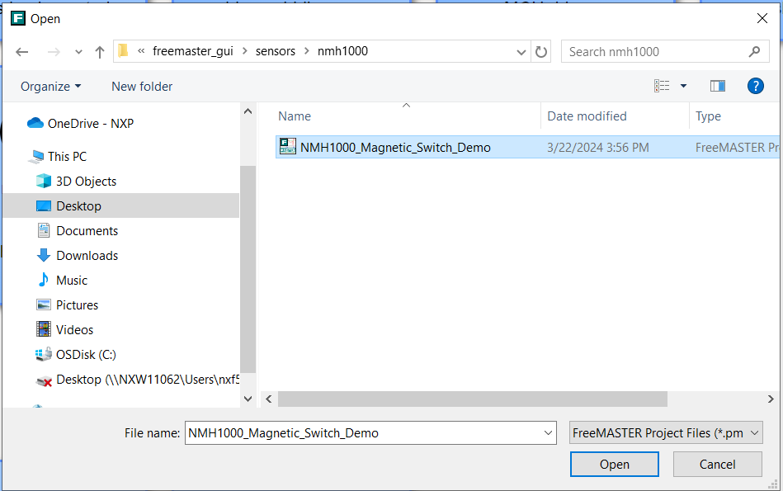Close the Open dialog
The width and height of the screenshot is (783, 491).
(762, 18)
